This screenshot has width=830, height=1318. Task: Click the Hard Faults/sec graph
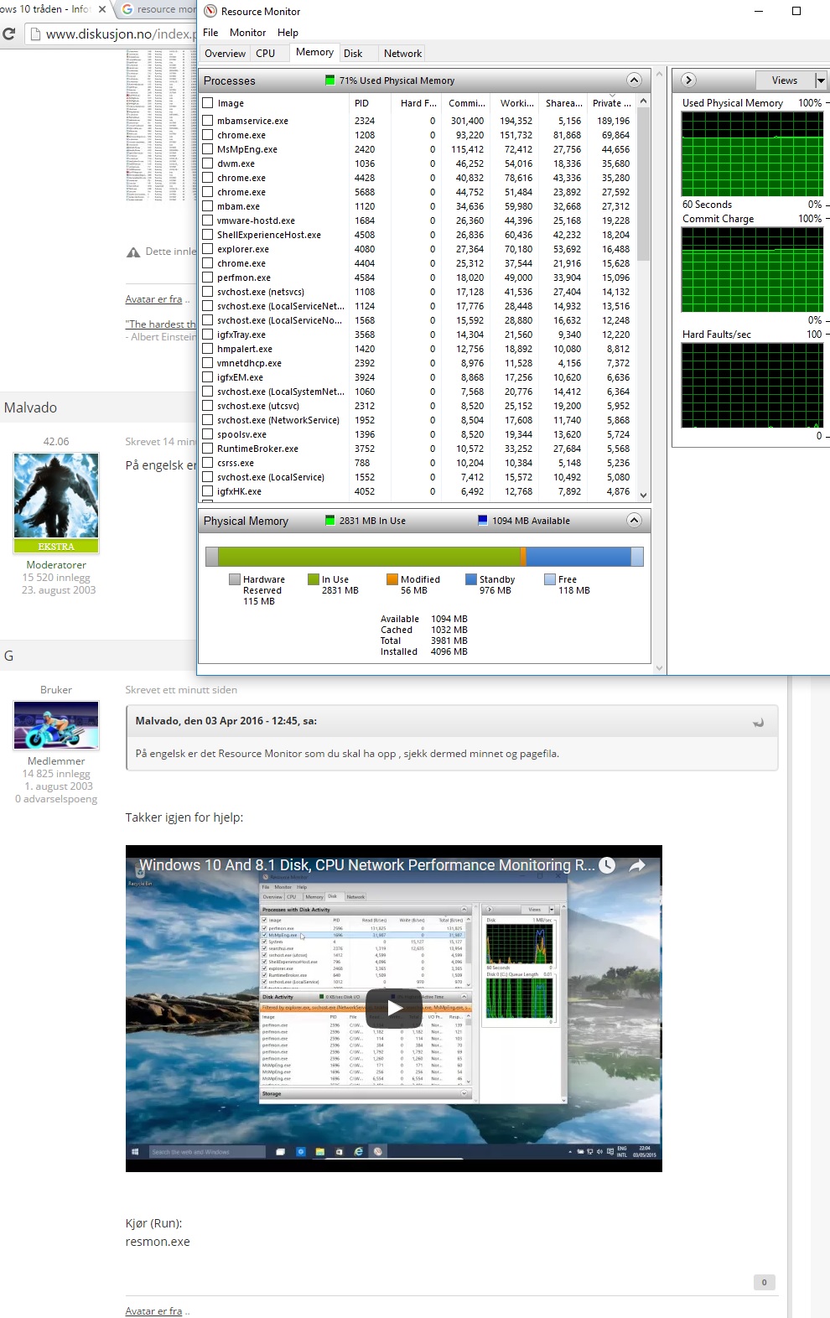pos(752,385)
